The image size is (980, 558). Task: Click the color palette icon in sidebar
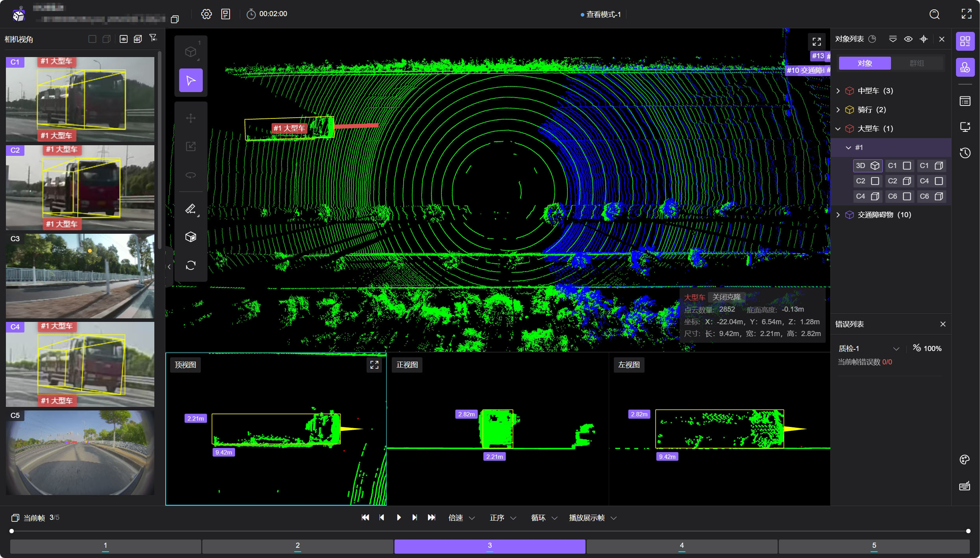[x=965, y=460]
